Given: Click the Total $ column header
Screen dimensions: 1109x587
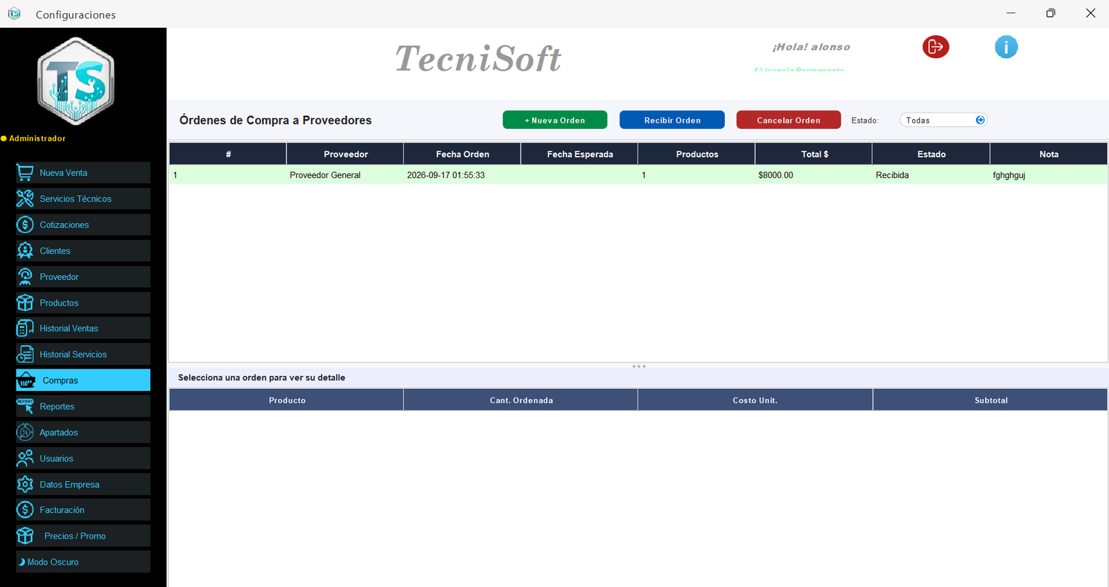Looking at the screenshot, I should pos(814,154).
